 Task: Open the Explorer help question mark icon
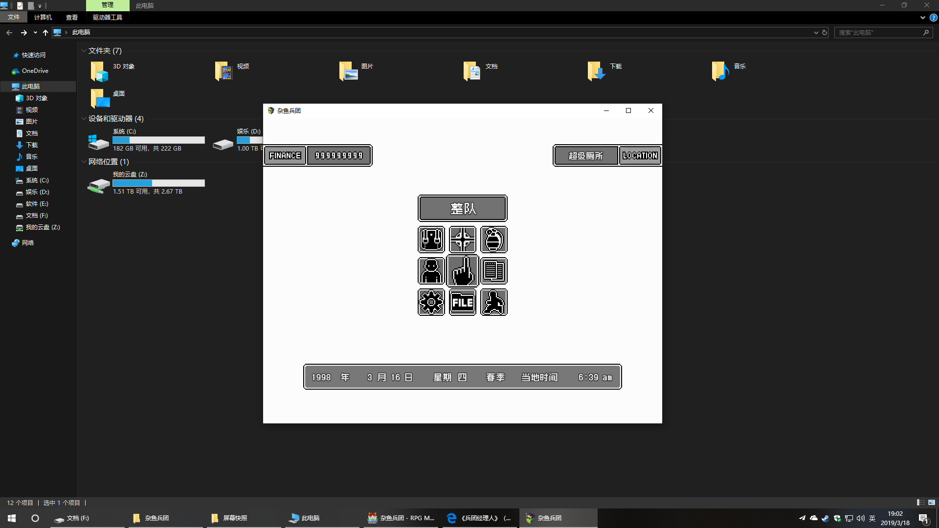934,18
